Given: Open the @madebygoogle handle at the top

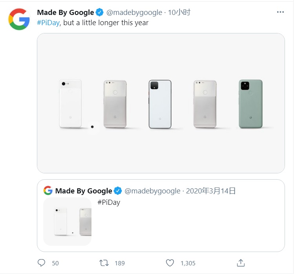Looking at the screenshot, I should tap(134, 13).
